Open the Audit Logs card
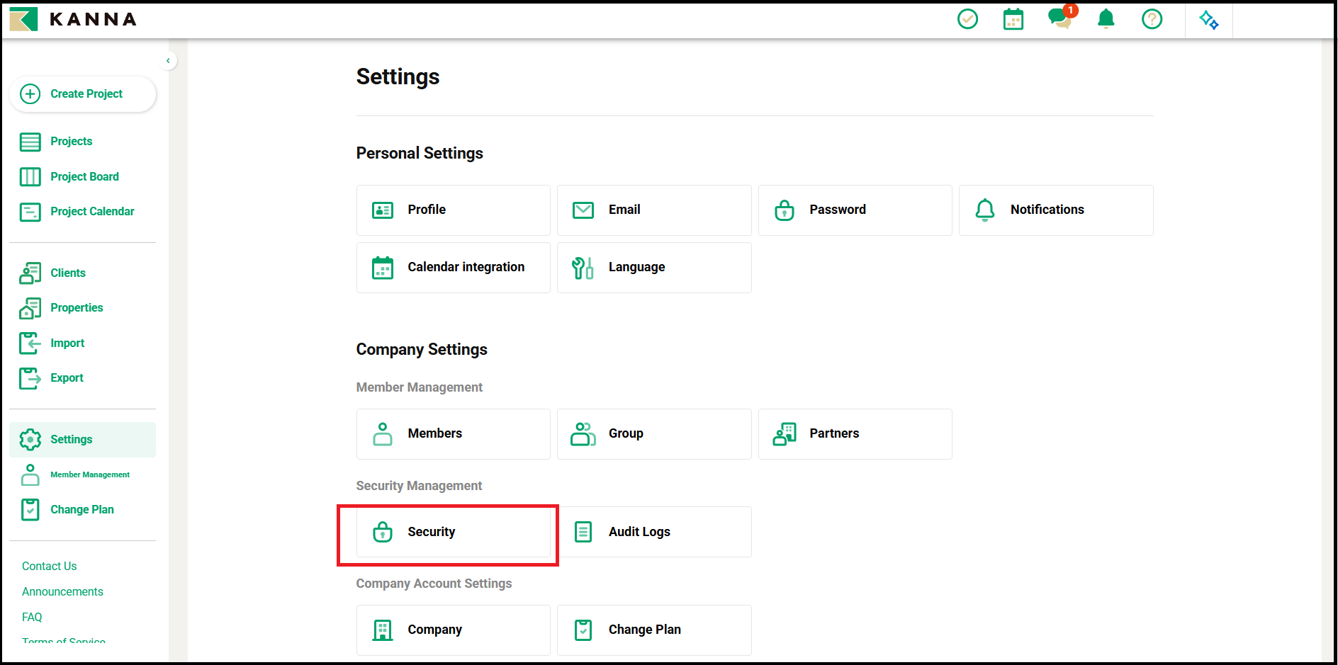Image resolution: width=1338 pixels, height=665 pixels. point(654,532)
